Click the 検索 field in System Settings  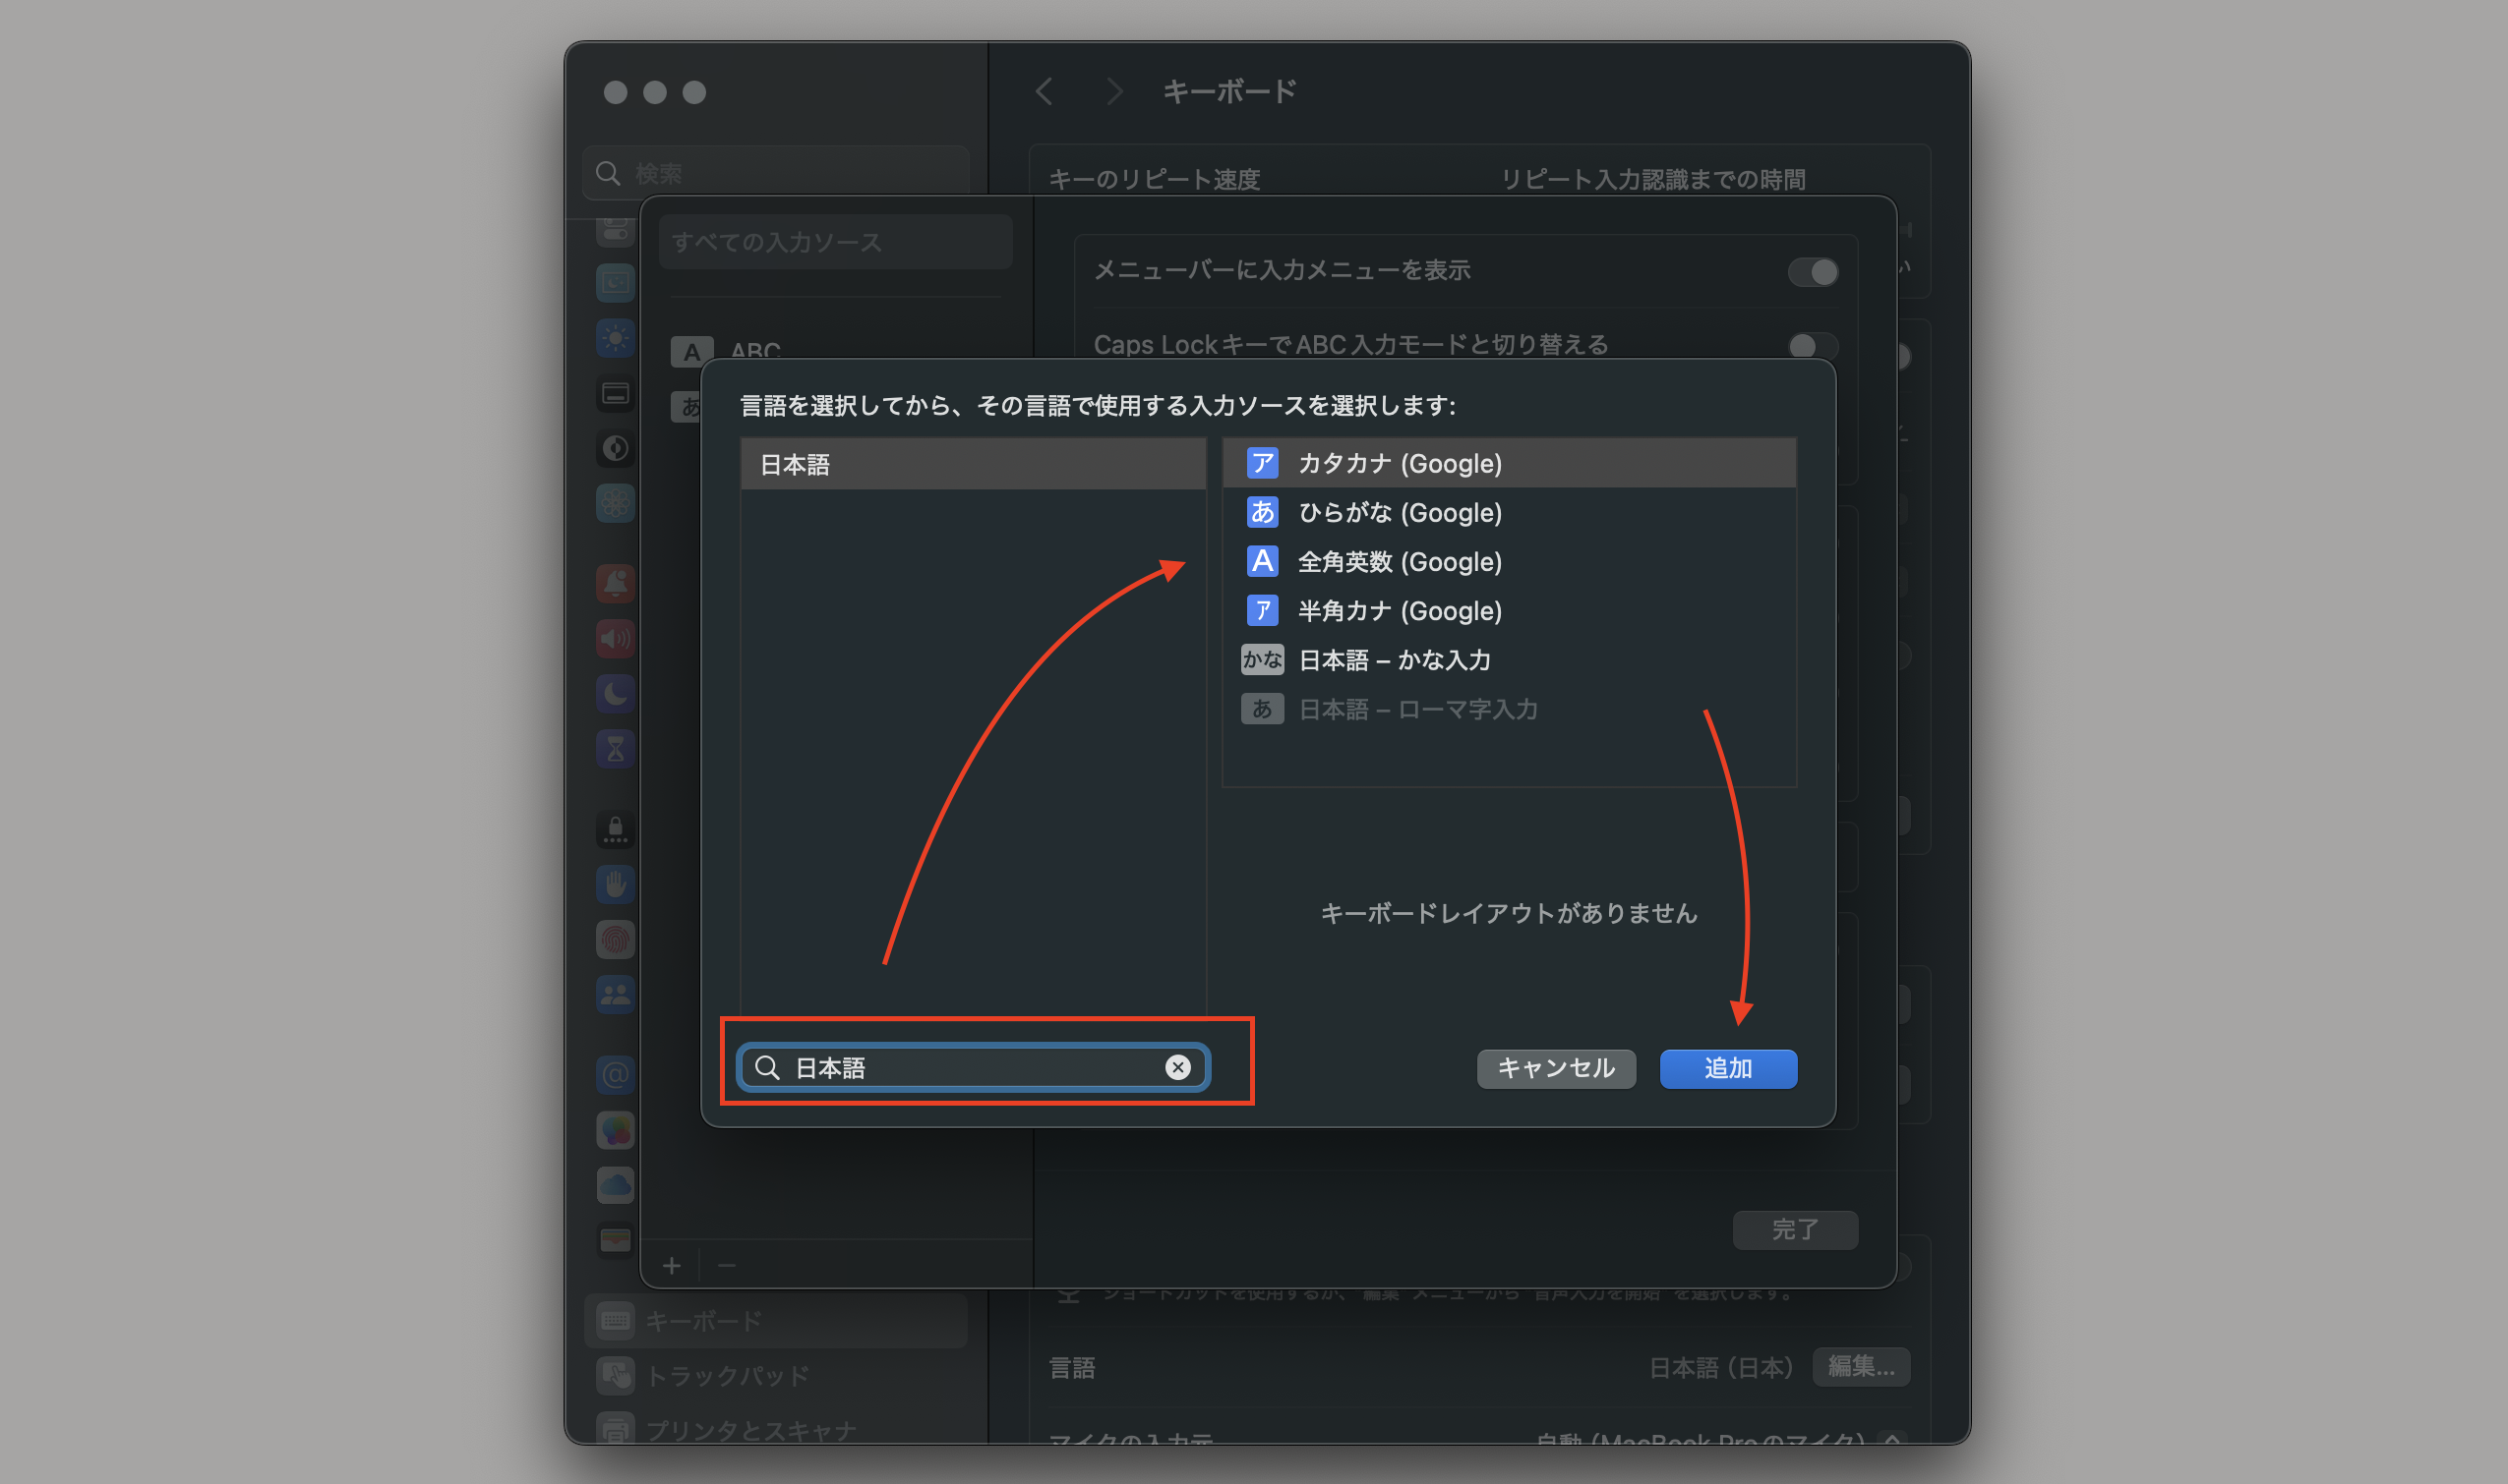pyautogui.click(x=776, y=173)
